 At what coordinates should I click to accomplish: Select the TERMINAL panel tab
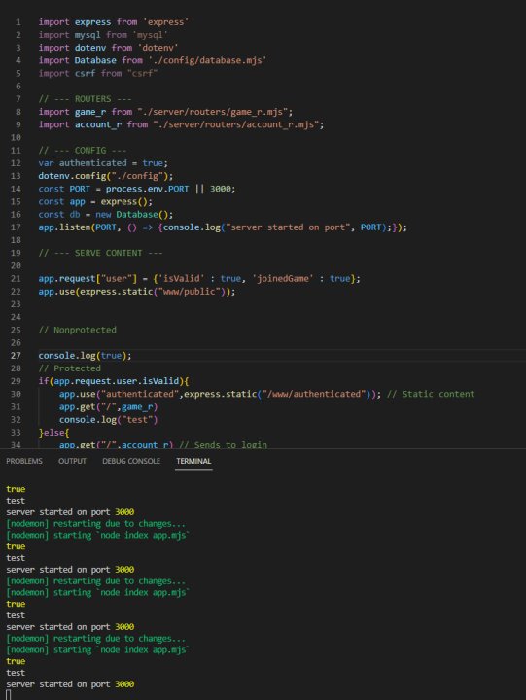193,461
